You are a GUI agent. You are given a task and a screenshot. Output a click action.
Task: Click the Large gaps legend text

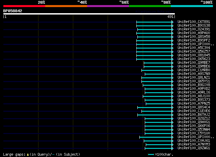coord(42,154)
